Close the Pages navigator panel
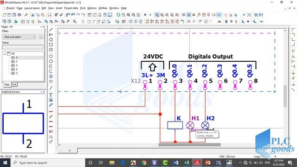 44,27
